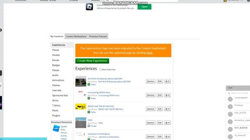Image resolution: width=250 pixels, height=140 pixels.
Task: Select Animations in sidebar
Action: click(x=58, y=80)
